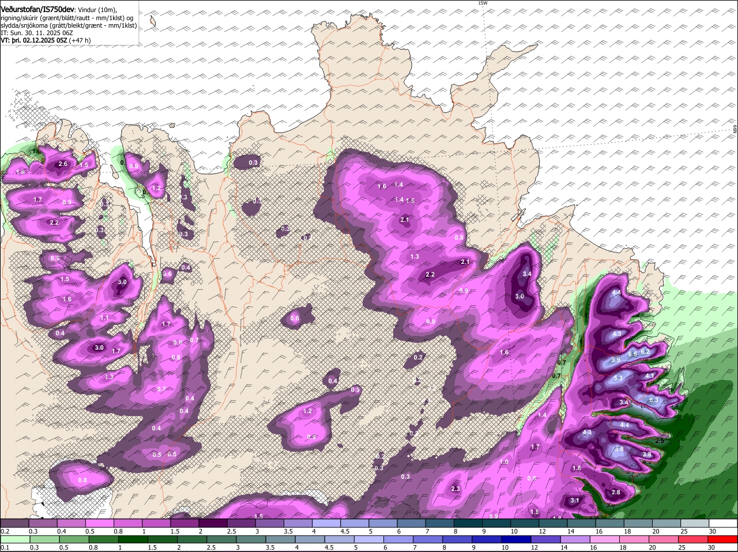This screenshot has height=552, width=738.
Task: Click the upper legend swatch between 6 and 7
Action: point(411,523)
